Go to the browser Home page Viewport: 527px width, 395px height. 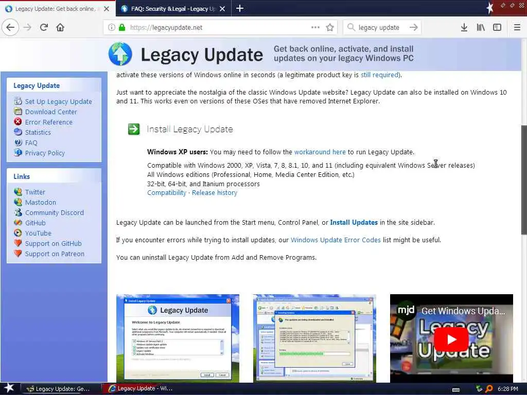coord(60,27)
